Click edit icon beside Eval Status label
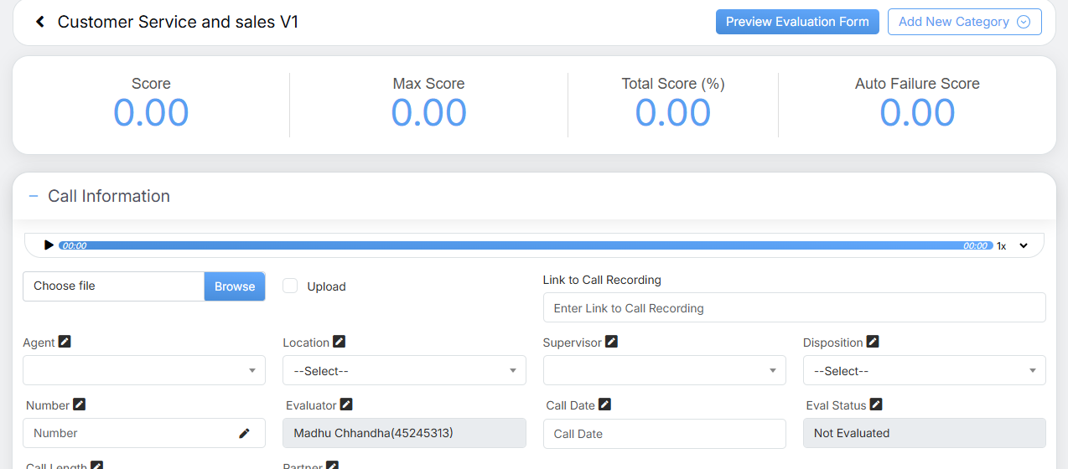Viewport: 1068px width, 469px height. 876,405
